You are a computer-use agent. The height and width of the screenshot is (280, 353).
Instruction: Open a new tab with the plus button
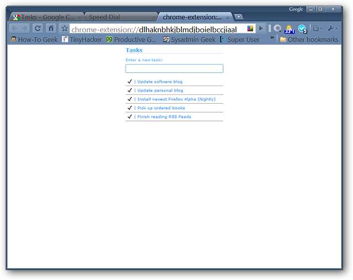point(238,17)
